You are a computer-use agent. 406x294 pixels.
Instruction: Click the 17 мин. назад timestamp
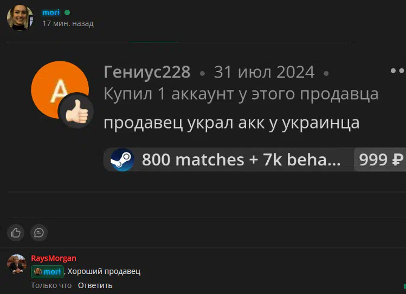pos(68,23)
